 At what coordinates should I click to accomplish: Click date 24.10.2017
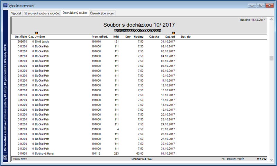click(x=168, y=124)
